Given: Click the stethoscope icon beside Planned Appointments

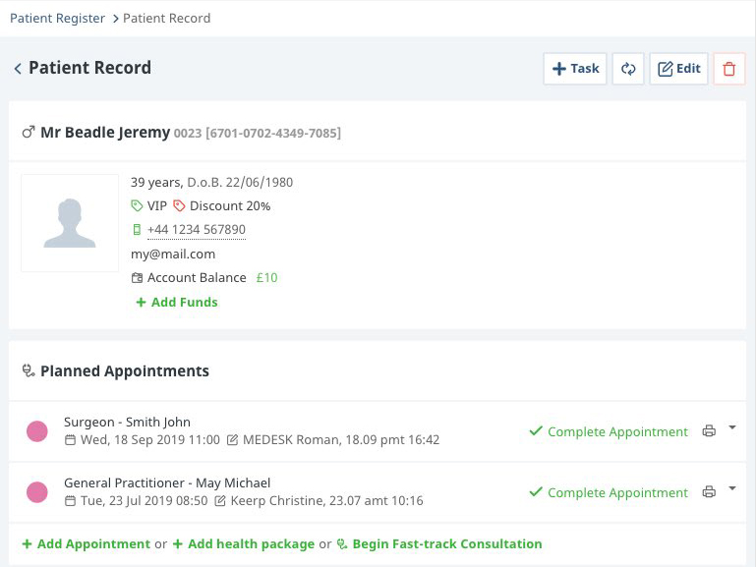Looking at the screenshot, I should 29,370.
